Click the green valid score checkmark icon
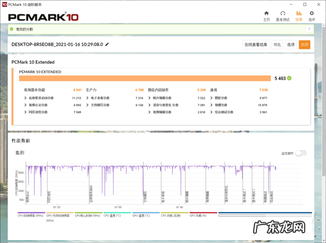 click(11, 30)
